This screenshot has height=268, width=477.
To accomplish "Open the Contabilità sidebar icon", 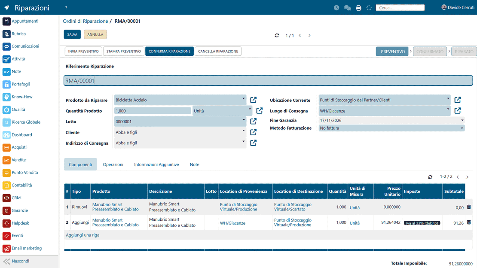I will pos(6,186).
